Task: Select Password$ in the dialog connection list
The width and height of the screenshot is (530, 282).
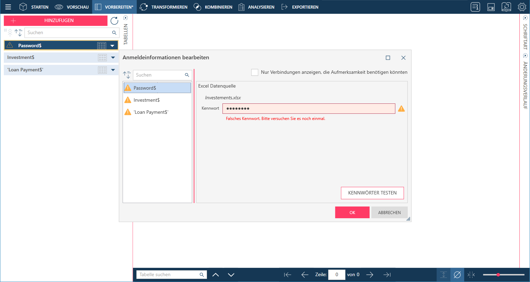Action: (157, 88)
